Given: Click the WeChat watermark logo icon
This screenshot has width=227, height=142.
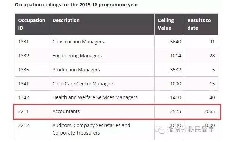Looking at the screenshot, I should 160,130.
